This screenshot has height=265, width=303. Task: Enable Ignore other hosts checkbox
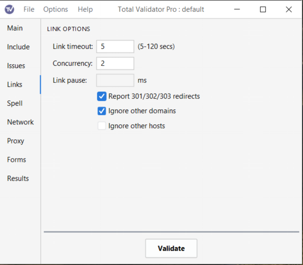pyautogui.click(x=102, y=126)
